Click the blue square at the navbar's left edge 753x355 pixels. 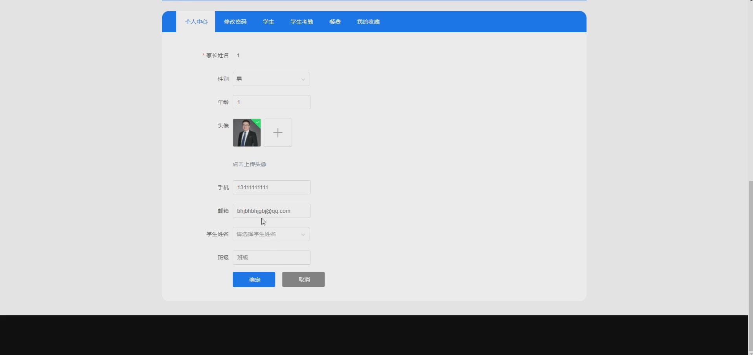(x=169, y=22)
